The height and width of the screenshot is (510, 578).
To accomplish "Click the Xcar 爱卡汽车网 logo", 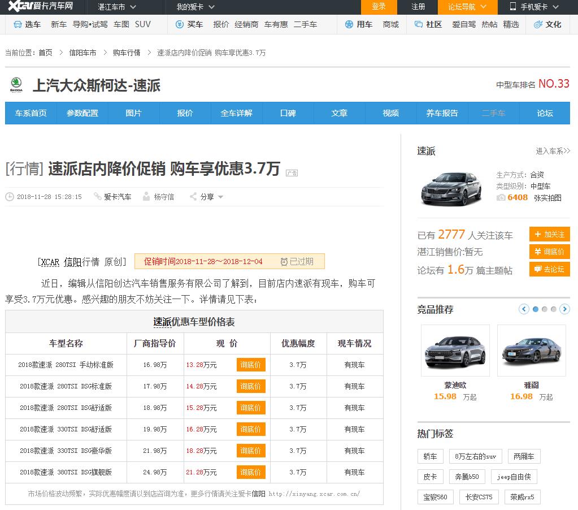I will pyautogui.click(x=40, y=6).
